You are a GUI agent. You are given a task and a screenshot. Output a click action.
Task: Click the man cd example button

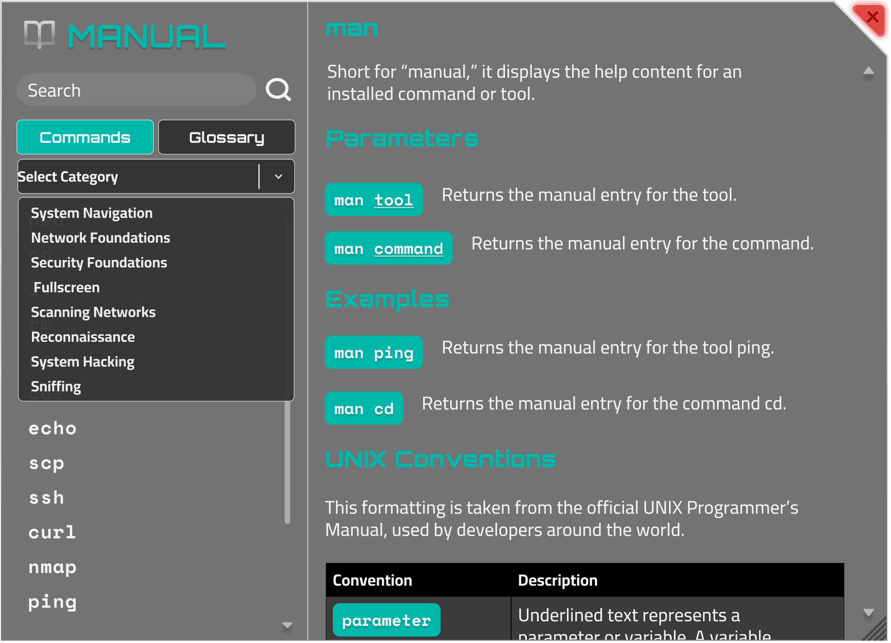(364, 408)
